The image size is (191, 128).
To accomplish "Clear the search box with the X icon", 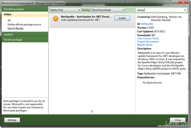I will pyautogui.click(x=185, y=10).
